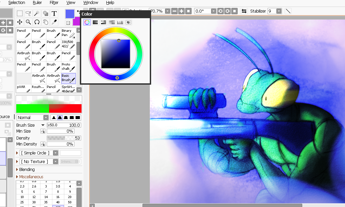Select the shape tool
The image size is (345, 207).
pyautogui.click(x=45, y=14)
